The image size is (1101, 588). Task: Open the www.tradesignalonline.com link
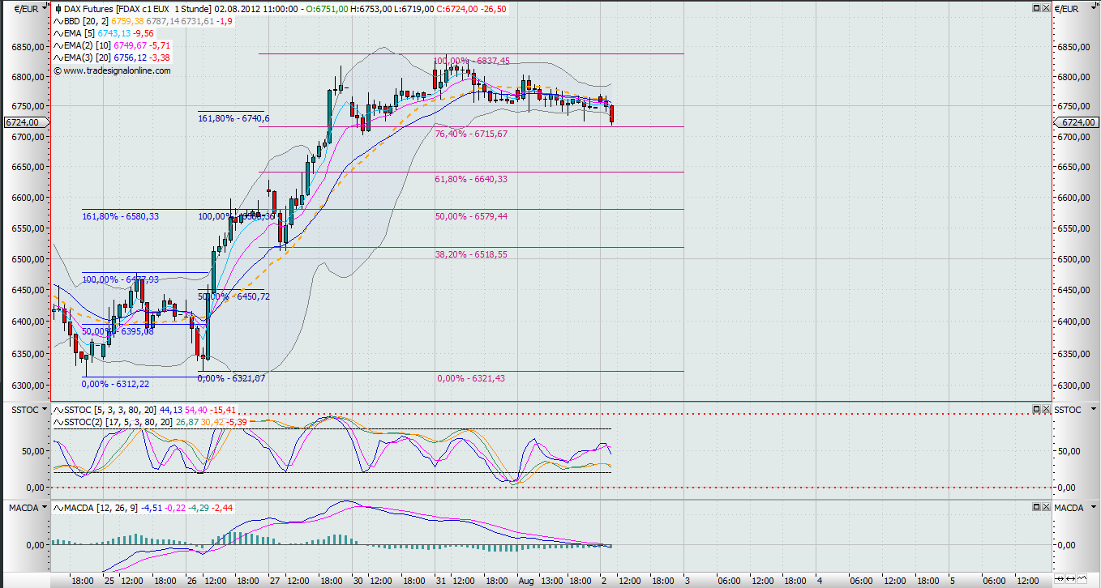point(117,70)
